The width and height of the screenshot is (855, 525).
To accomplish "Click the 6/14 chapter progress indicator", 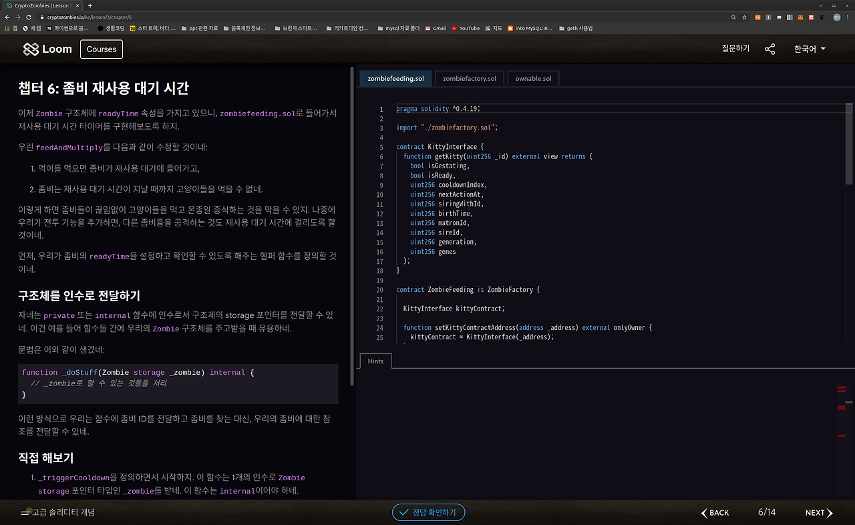I will pos(767,512).
